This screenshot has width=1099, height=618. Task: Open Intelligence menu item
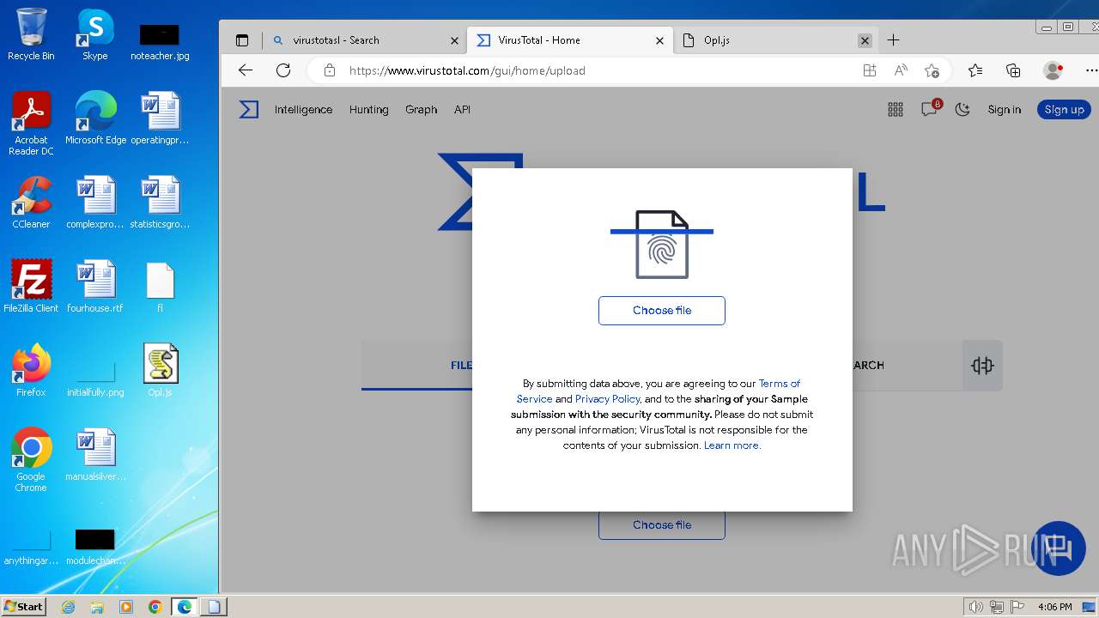(x=303, y=110)
